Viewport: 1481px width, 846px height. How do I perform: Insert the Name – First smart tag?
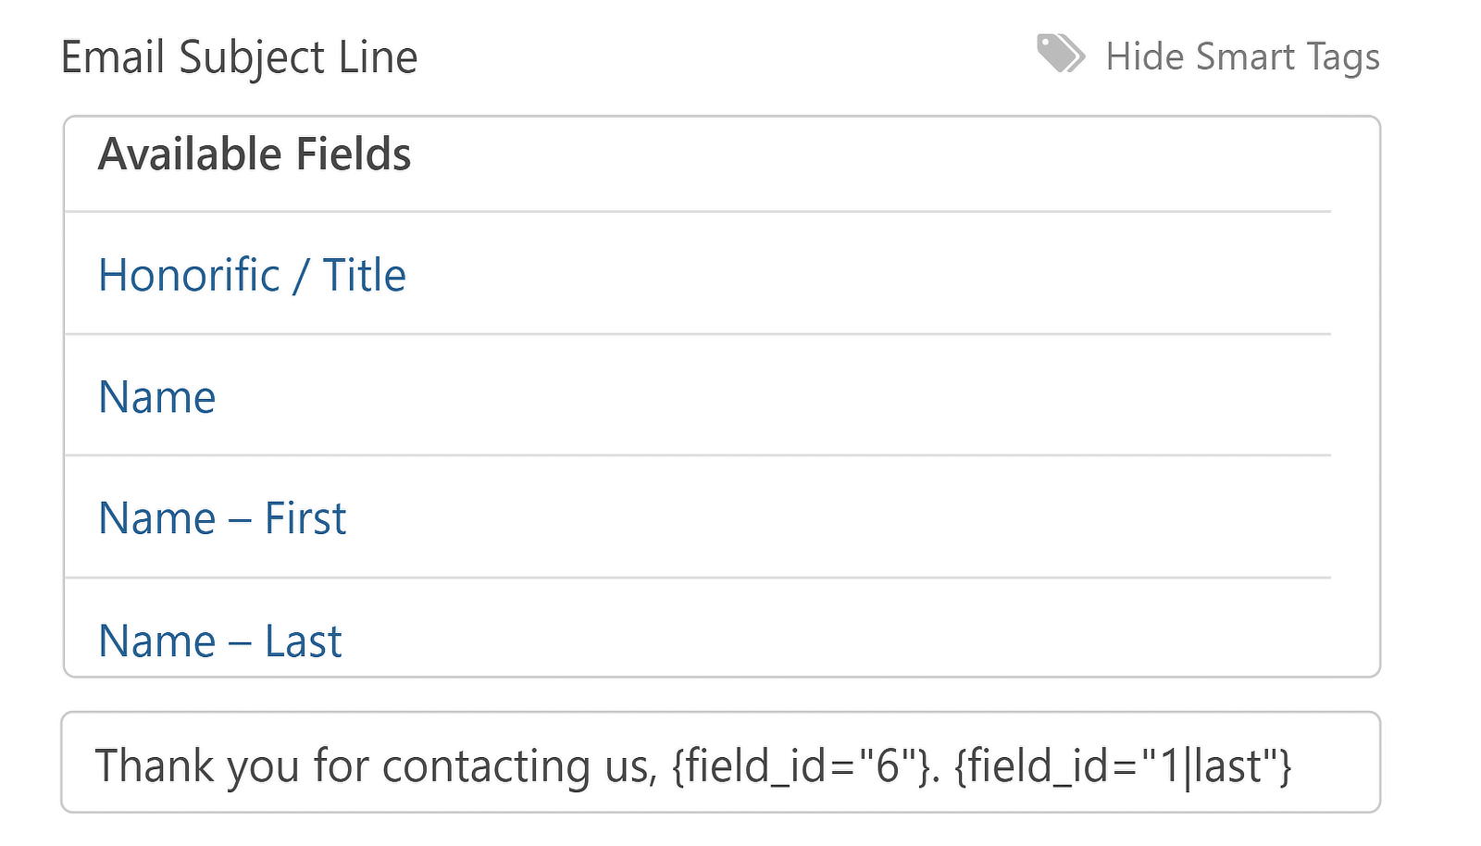(x=222, y=517)
